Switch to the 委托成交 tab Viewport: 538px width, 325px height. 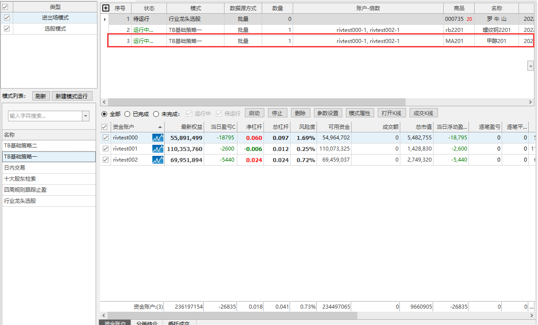point(179,323)
